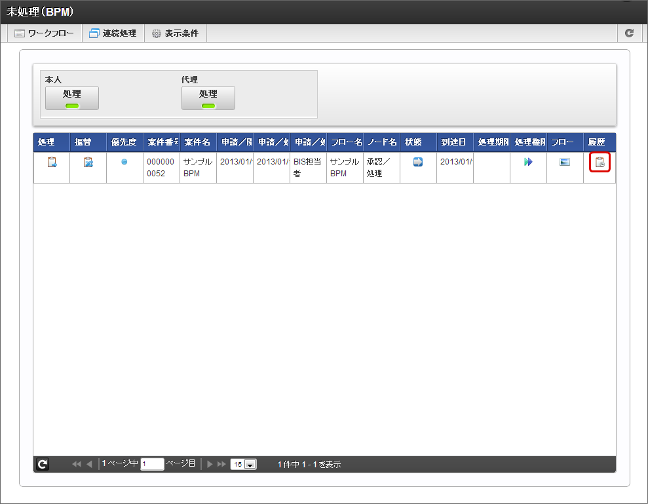648x504 pixels.
Task: Click the refresh icon in the top toolbar
Action: click(629, 33)
